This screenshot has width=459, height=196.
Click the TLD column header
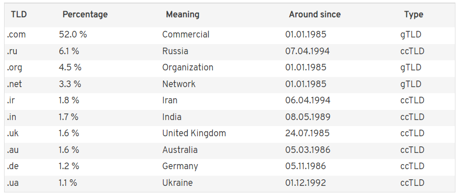[19, 14]
